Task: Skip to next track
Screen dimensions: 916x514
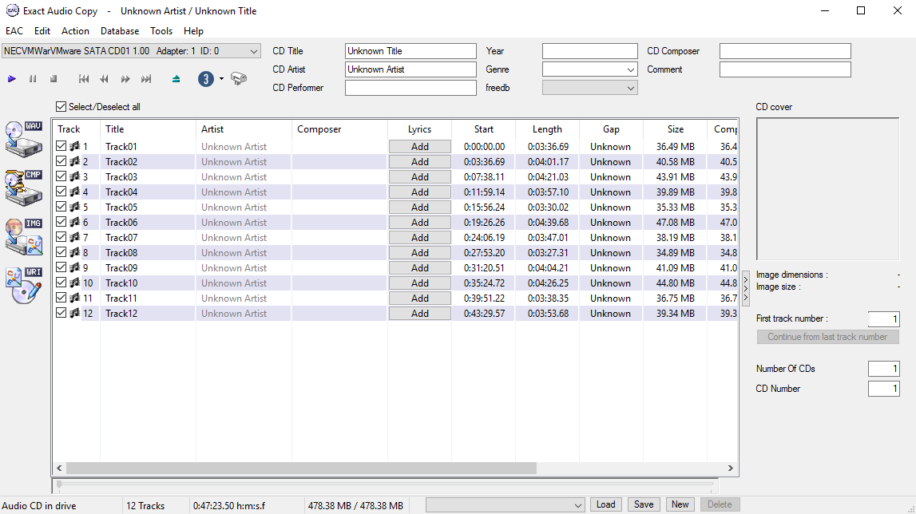Action: click(x=146, y=79)
